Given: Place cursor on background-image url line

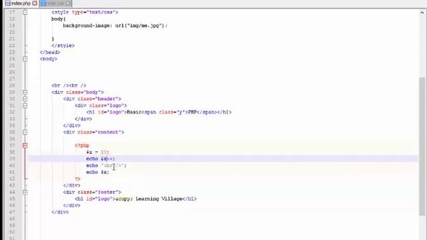Looking at the screenshot, I should tap(115, 25).
